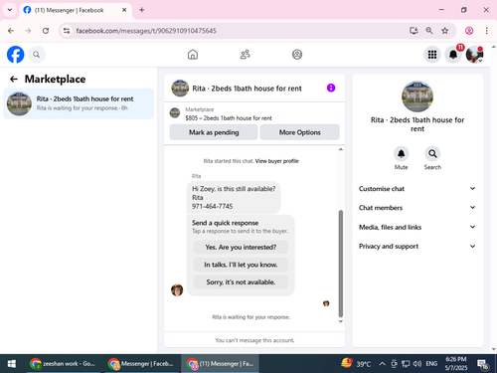
Task: Reload the page with the refresh icon
Action: click(x=46, y=31)
